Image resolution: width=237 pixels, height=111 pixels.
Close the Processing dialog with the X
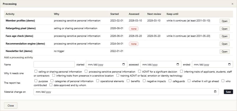pos(233,4)
